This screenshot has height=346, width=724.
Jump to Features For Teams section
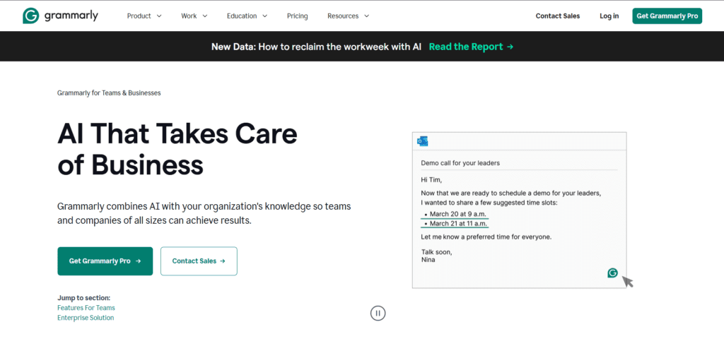86,308
